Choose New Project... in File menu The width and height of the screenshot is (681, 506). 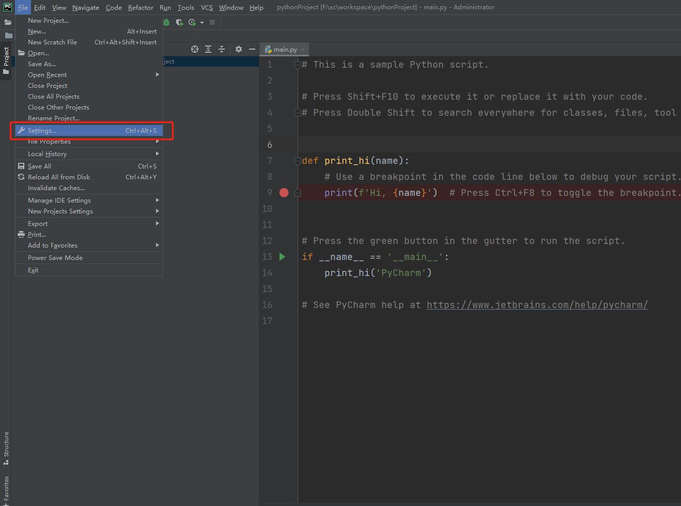(89, 21)
